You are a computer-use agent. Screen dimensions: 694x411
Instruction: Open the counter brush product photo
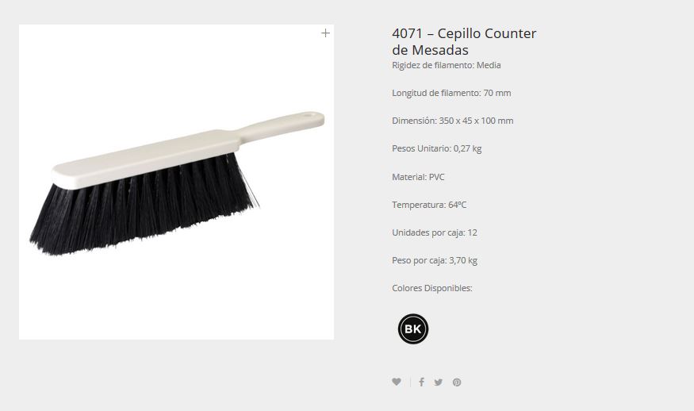click(177, 182)
